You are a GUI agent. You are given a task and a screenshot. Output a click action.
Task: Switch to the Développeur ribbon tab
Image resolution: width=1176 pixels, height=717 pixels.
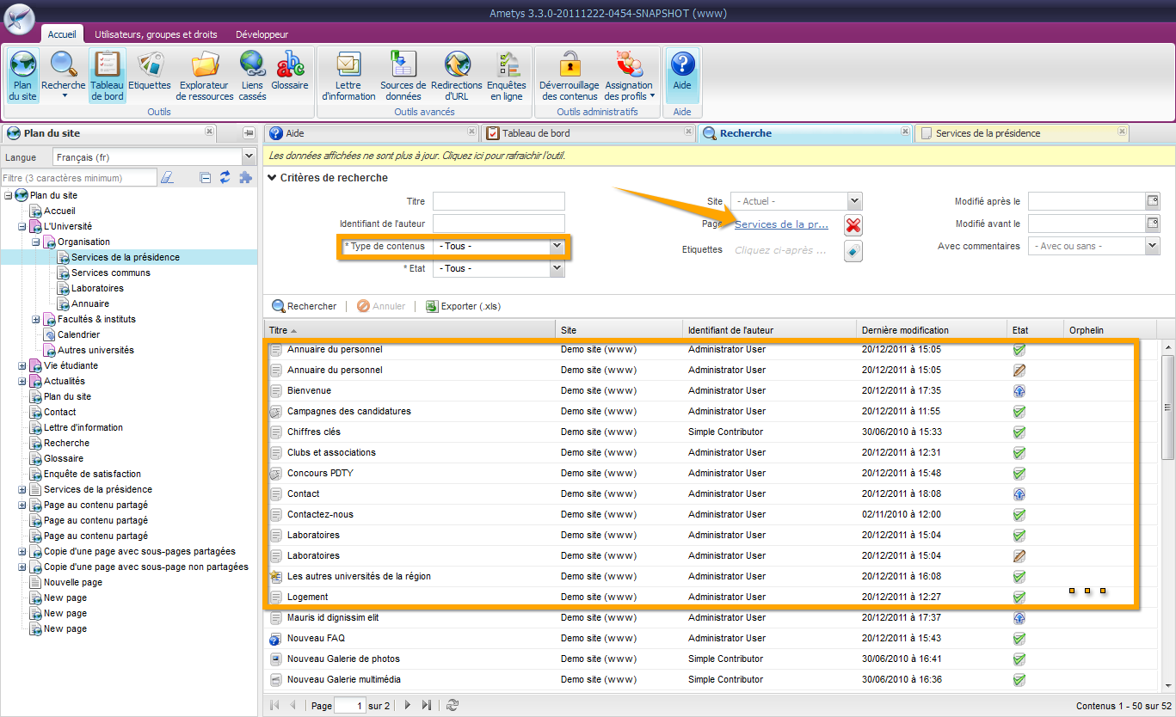point(262,34)
